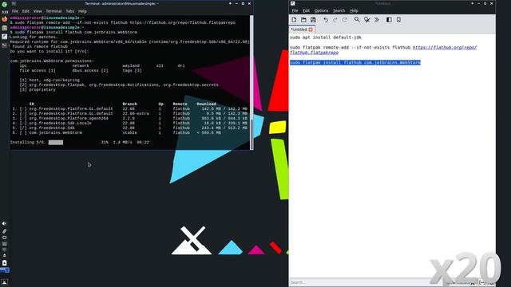Click the org.freedesktop.Platform.openh264 row in Terminal

129,119
